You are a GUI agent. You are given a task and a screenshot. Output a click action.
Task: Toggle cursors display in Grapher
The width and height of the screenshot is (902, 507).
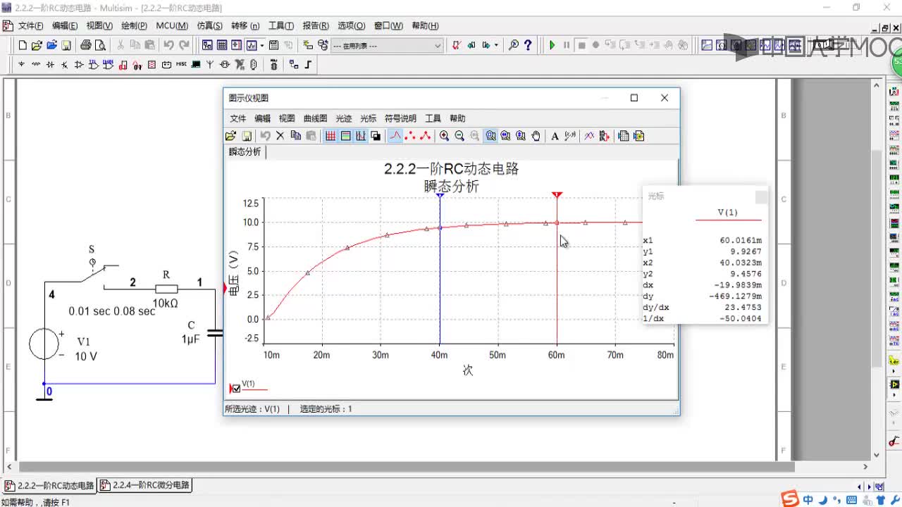point(361,136)
